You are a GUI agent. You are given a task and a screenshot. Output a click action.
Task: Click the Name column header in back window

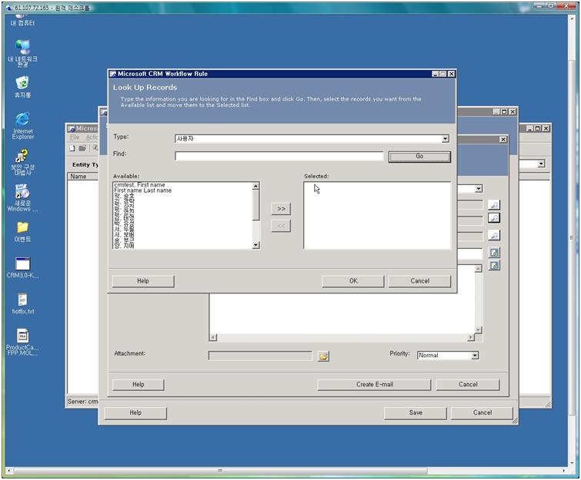click(x=84, y=177)
